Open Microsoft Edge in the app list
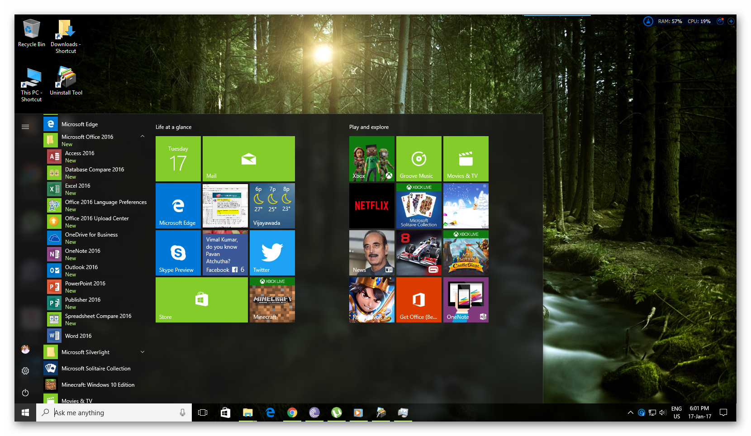The image size is (751, 436). (x=96, y=124)
